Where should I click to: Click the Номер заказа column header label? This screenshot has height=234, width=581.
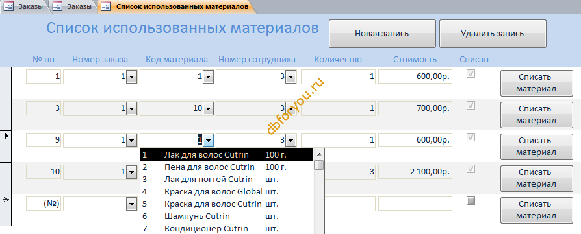point(100,59)
